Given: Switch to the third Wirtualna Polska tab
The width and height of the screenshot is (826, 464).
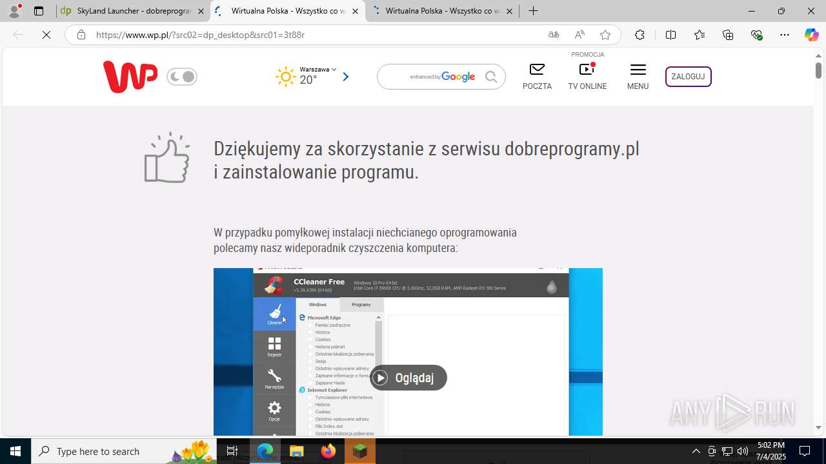Looking at the screenshot, I should pos(443,11).
